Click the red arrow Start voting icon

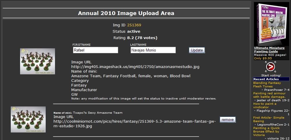271,67
